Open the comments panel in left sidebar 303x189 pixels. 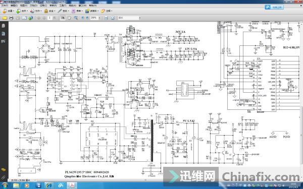pos(4,170)
